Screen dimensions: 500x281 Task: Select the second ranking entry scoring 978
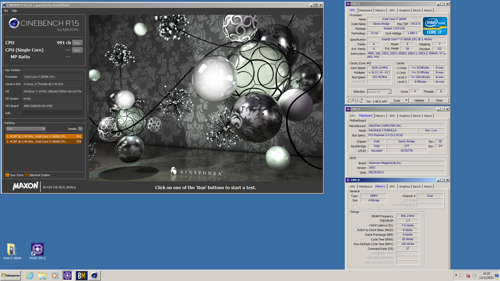44,142
